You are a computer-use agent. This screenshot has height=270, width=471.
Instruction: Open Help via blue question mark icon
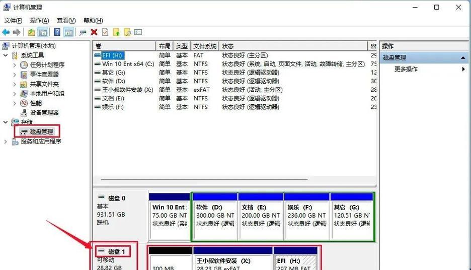tap(57, 32)
